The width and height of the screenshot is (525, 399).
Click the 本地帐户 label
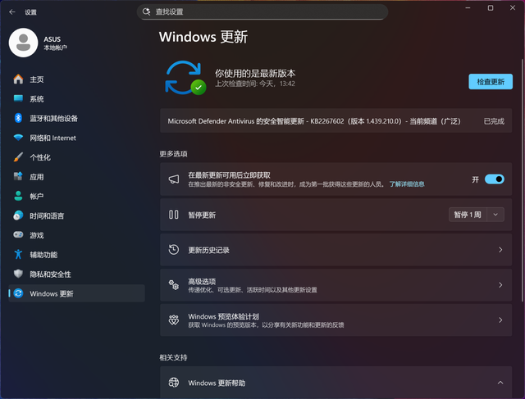pyautogui.click(x=55, y=48)
